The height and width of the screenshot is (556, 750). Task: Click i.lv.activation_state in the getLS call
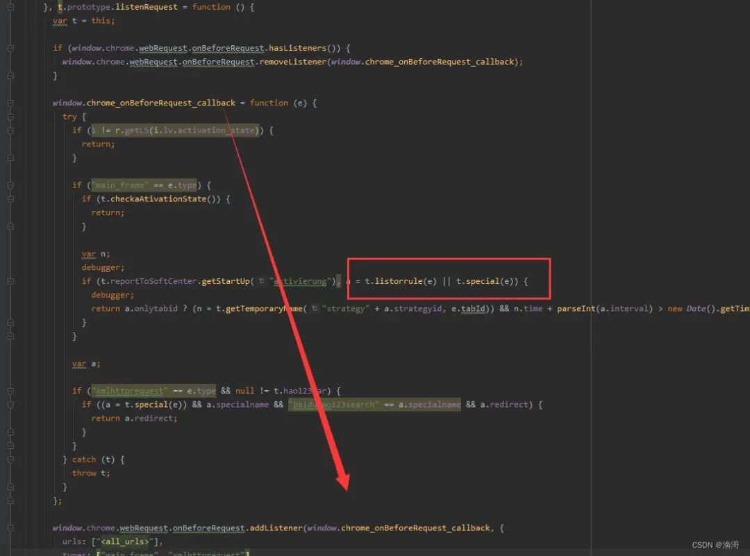coord(203,130)
